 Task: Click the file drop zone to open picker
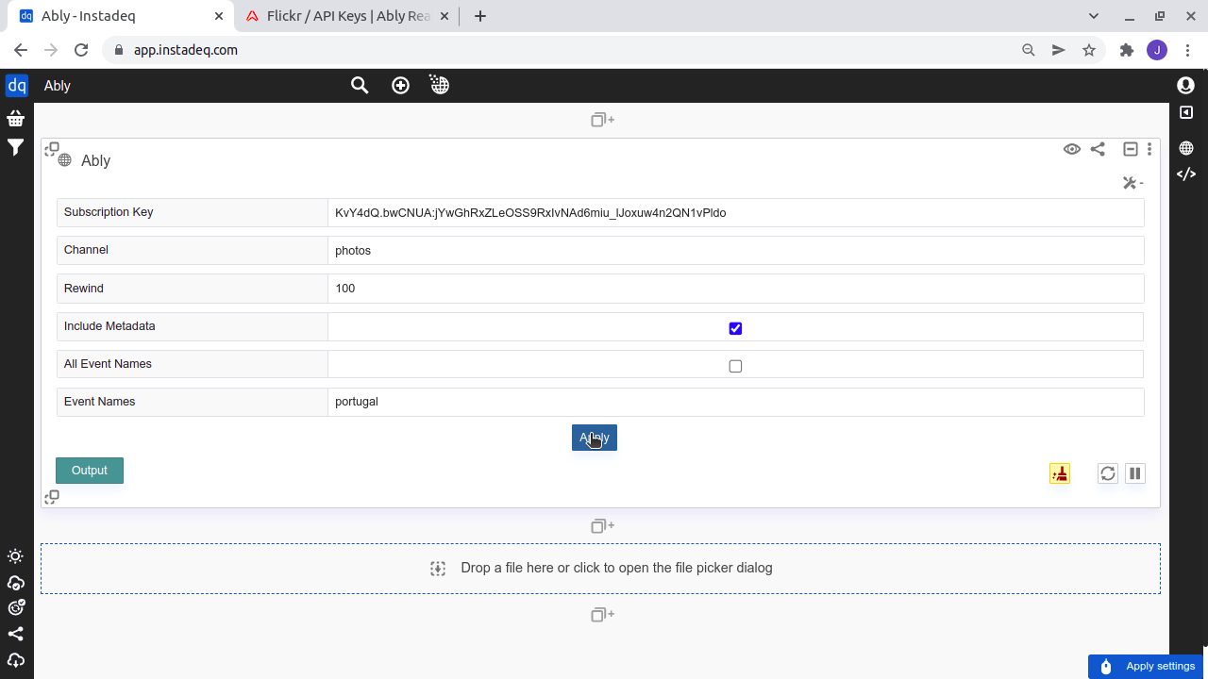coord(600,569)
